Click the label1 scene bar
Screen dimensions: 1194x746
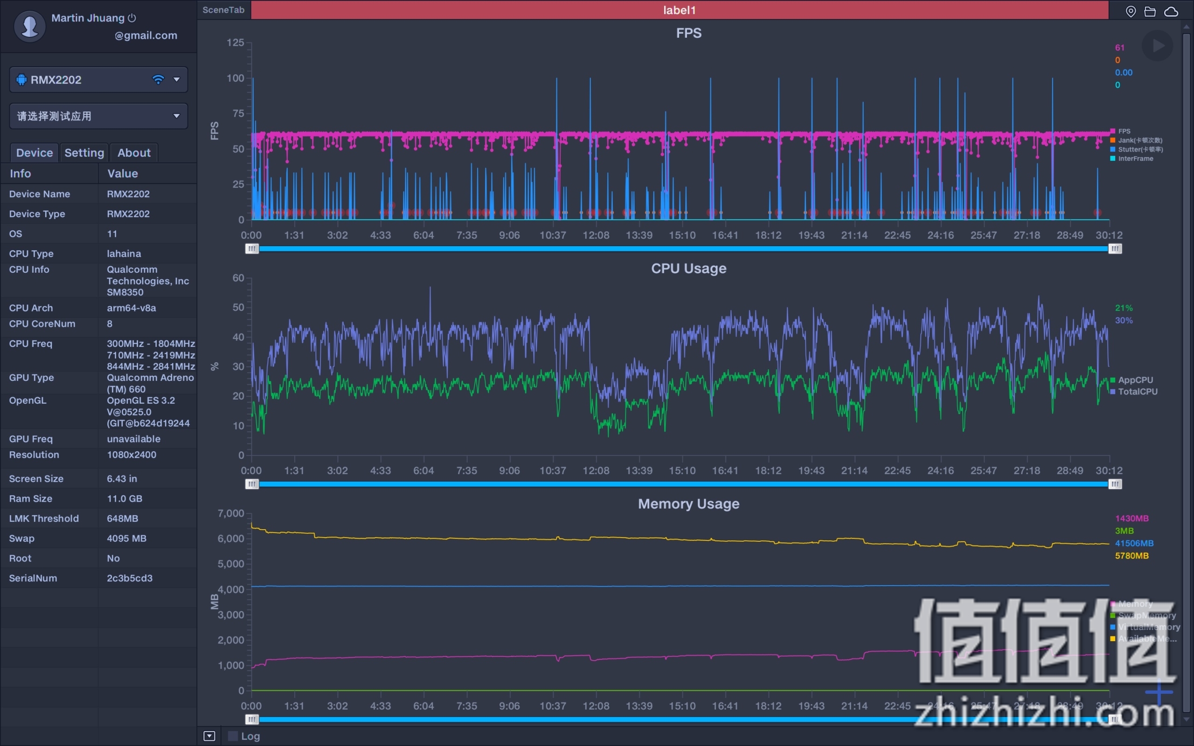tap(680, 10)
